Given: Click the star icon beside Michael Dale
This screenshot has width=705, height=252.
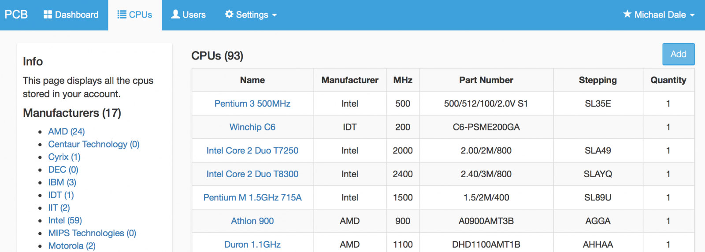Looking at the screenshot, I should pyautogui.click(x=627, y=15).
